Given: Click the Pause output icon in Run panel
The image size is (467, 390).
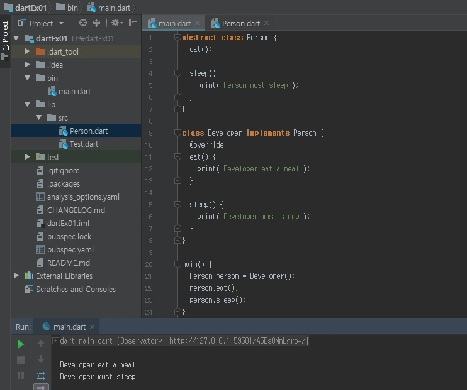Looking at the screenshot, I should tap(21, 376).
